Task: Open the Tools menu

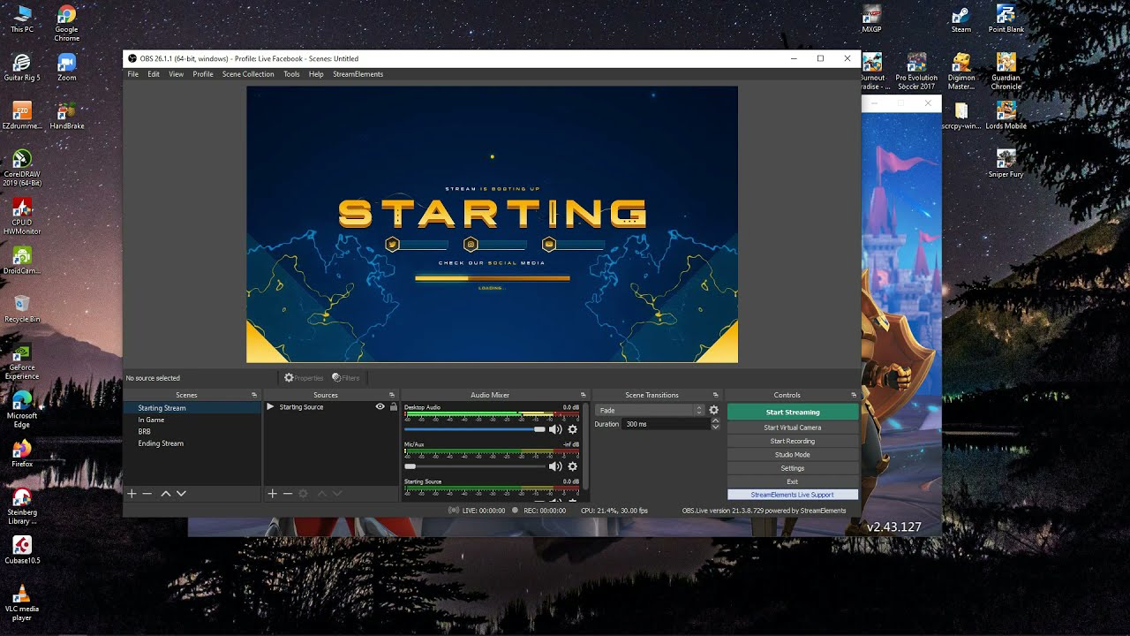Action: [x=291, y=74]
